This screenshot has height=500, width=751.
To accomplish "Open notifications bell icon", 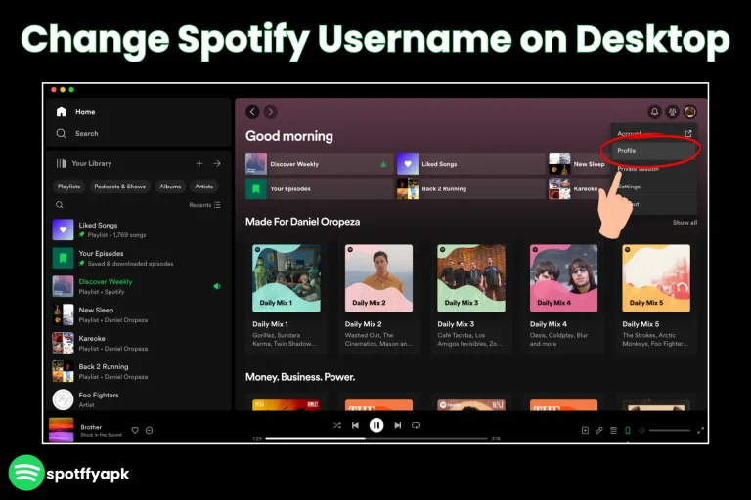I will point(654,112).
